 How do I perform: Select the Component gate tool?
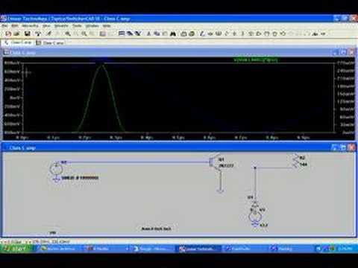coord(259,33)
